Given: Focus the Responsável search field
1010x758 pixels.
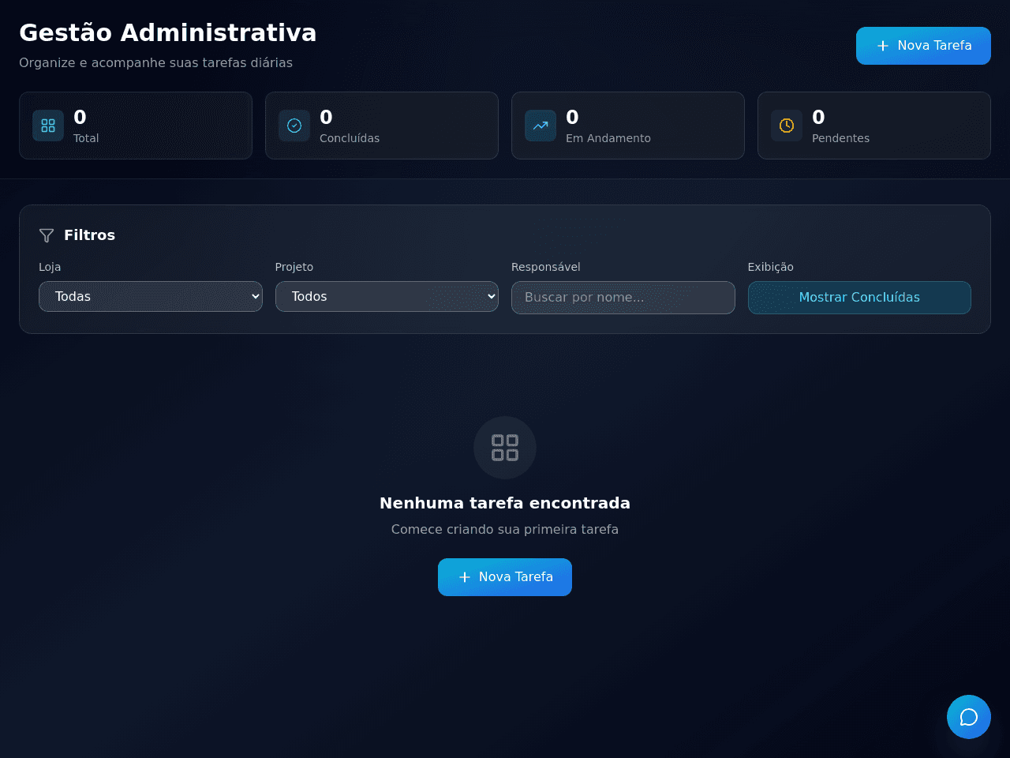Looking at the screenshot, I should tap(623, 298).
